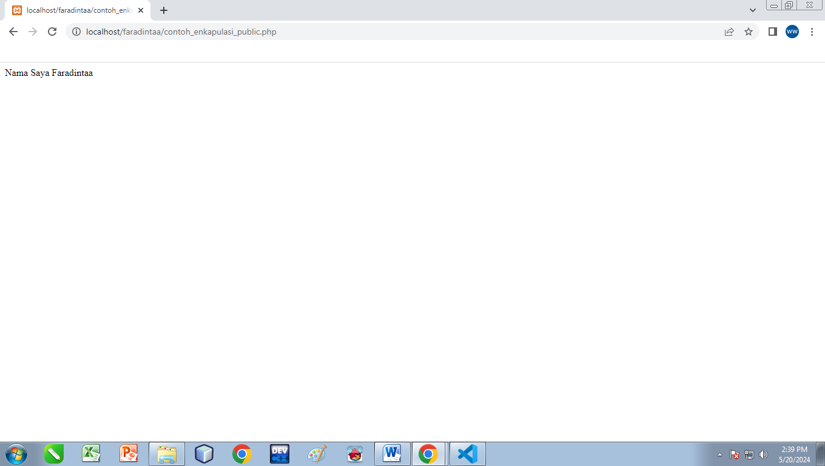Launch Dev-C++ from the taskbar

tap(280, 454)
